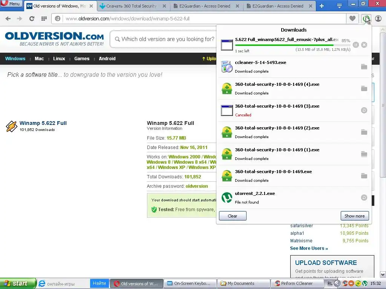Viewport: 386px width, 289px height.
Task: Retry cancelled 360-total-security (3).exe download
Action: point(364,110)
